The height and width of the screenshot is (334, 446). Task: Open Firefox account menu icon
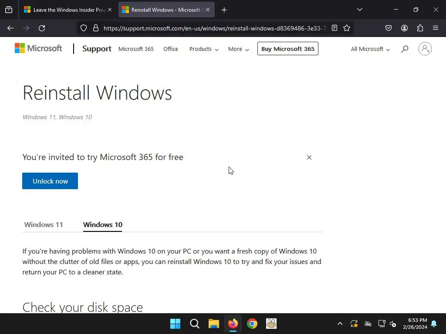click(x=404, y=28)
